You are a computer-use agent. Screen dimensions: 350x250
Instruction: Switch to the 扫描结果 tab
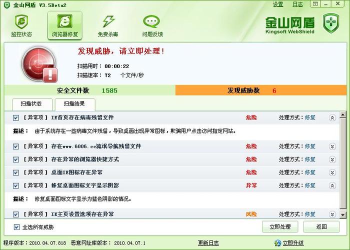pyautogui.click(x=75, y=104)
